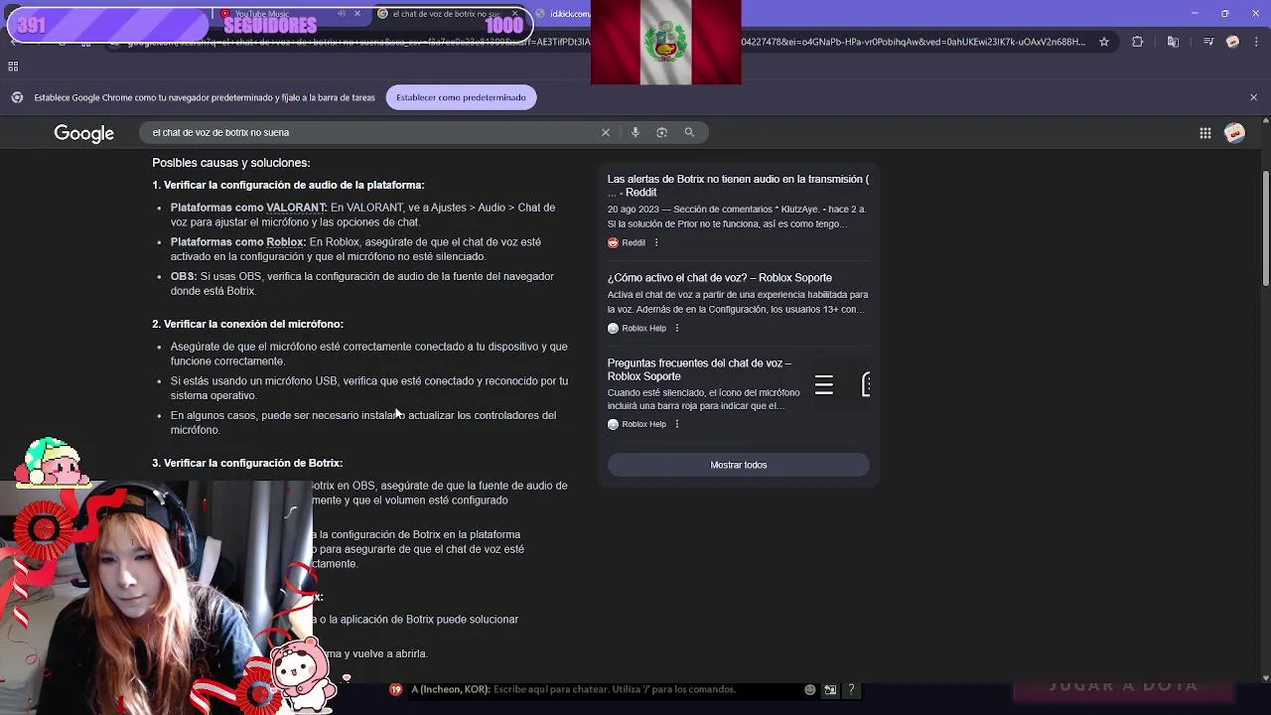The width and height of the screenshot is (1271, 715).
Task: Click 'Roblox Help' under 'Preguntas frecuentes' result
Action: [643, 424]
